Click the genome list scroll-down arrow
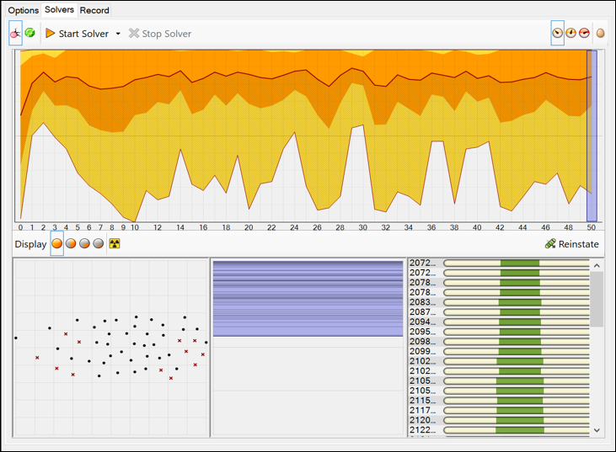Viewport: 616px width, 452px height. click(597, 430)
